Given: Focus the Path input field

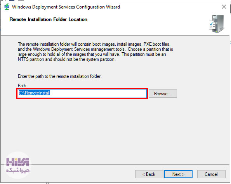Looking at the screenshot, I should tap(82, 93).
